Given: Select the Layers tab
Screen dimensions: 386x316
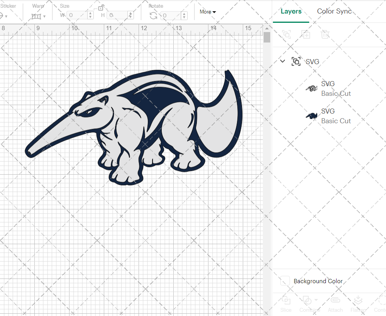Looking at the screenshot, I should coord(291,11).
